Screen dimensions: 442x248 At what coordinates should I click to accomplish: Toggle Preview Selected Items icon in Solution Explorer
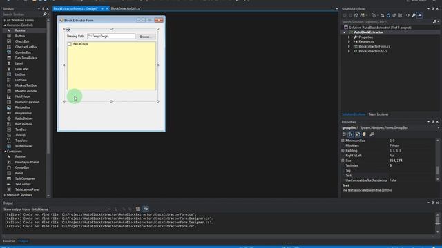(420, 15)
